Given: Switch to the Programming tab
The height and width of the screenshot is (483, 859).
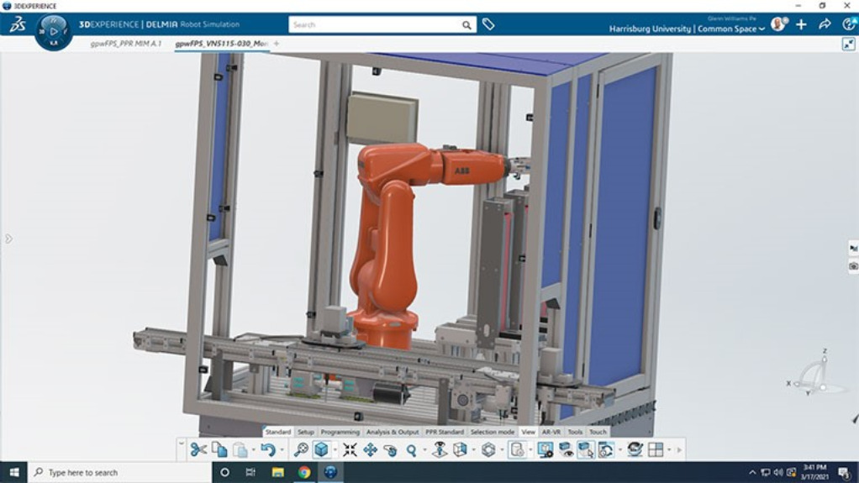Looking at the screenshot, I should pos(340,432).
